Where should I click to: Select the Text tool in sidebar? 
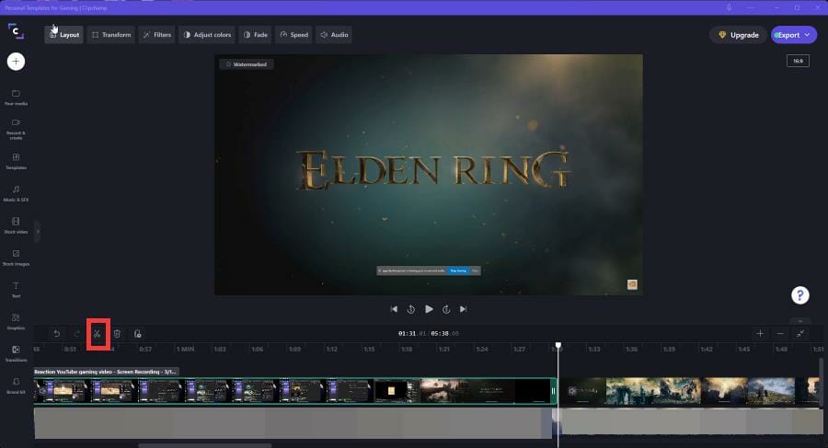point(16,290)
